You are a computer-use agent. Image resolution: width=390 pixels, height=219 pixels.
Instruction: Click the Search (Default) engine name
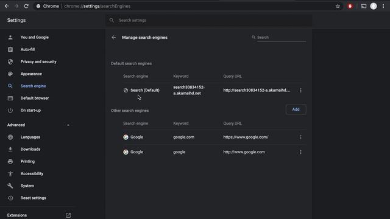click(x=145, y=91)
